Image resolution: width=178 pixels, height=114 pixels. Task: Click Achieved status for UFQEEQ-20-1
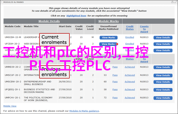coord(130,89)
